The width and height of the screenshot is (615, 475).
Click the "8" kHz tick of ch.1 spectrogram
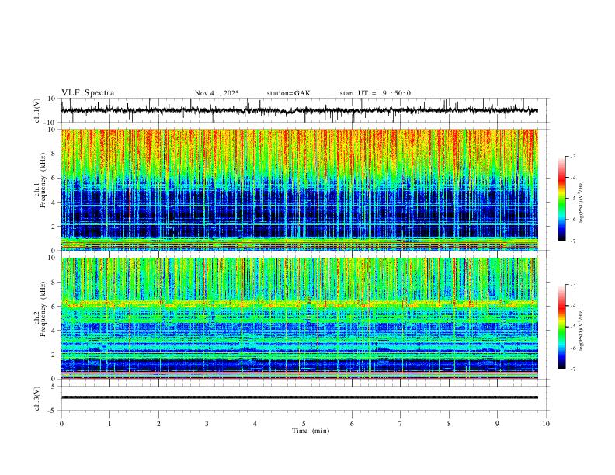[x=54, y=154]
